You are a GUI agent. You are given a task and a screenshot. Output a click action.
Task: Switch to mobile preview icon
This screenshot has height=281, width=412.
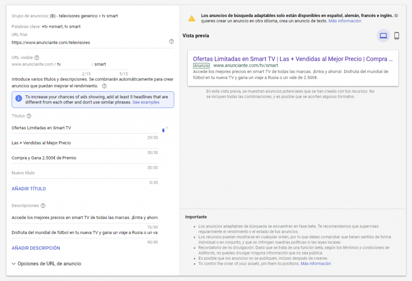(x=396, y=35)
